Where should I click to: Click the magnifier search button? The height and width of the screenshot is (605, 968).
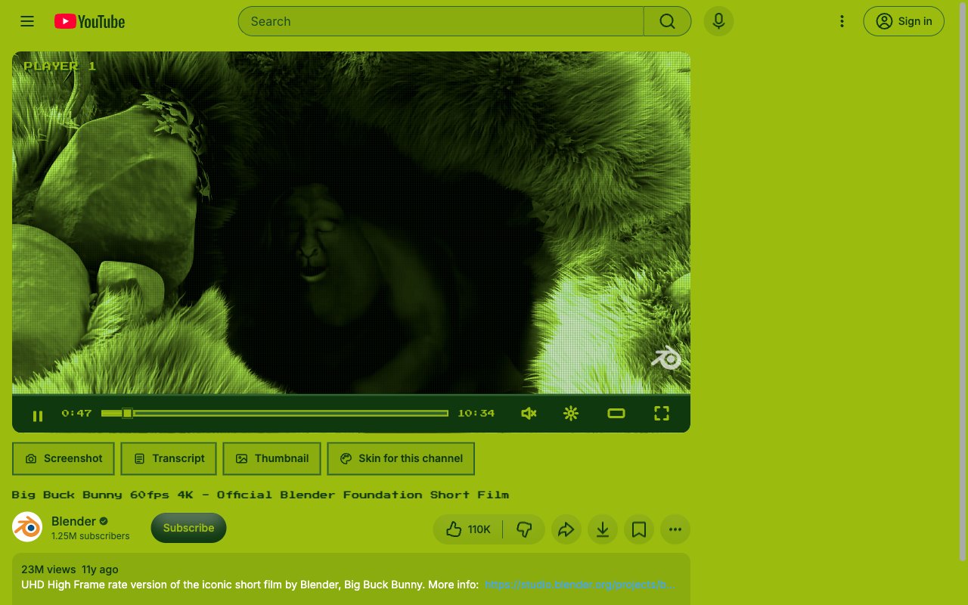[x=667, y=21]
